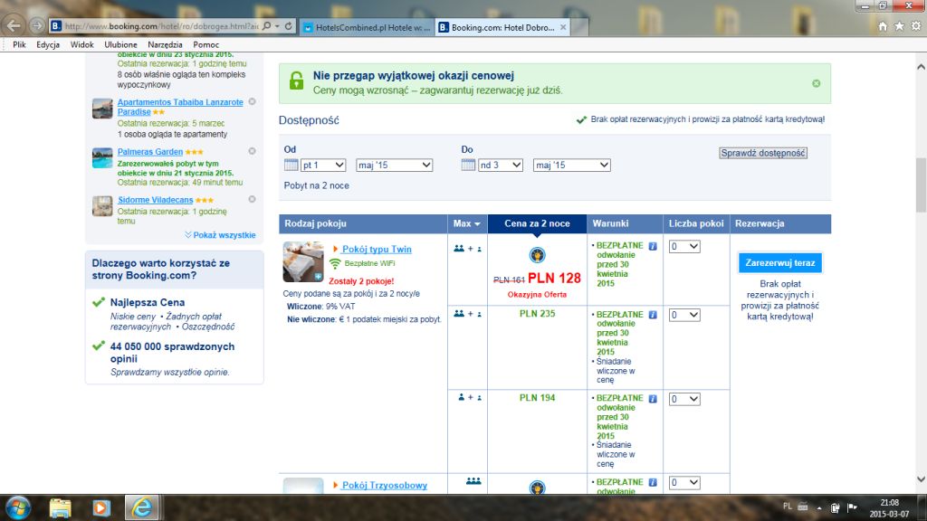Remove Palmeras Garden from recently viewed
Screen dimensions: 927x521
(x=252, y=151)
